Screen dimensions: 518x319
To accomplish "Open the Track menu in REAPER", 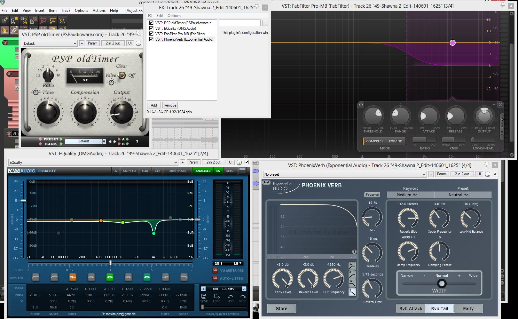I will pyautogui.click(x=66, y=11).
